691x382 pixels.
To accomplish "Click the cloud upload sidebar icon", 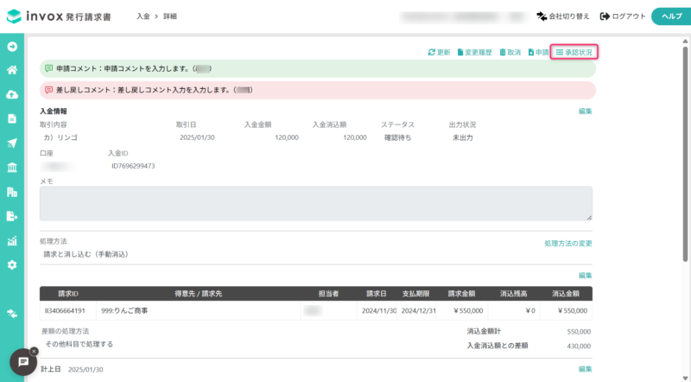I will (12, 94).
